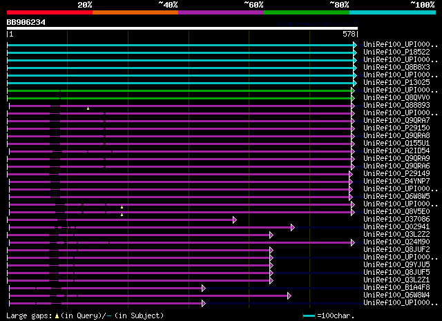Click the 578 query end position label
This screenshot has width=442, height=321.
(x=349, y=34)
